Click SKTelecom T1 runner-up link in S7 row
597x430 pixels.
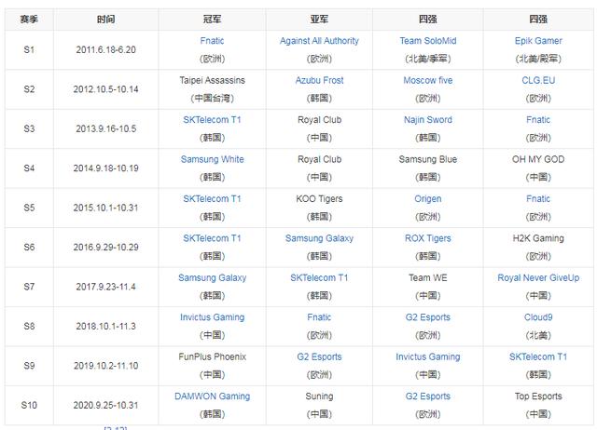[319, 277]
